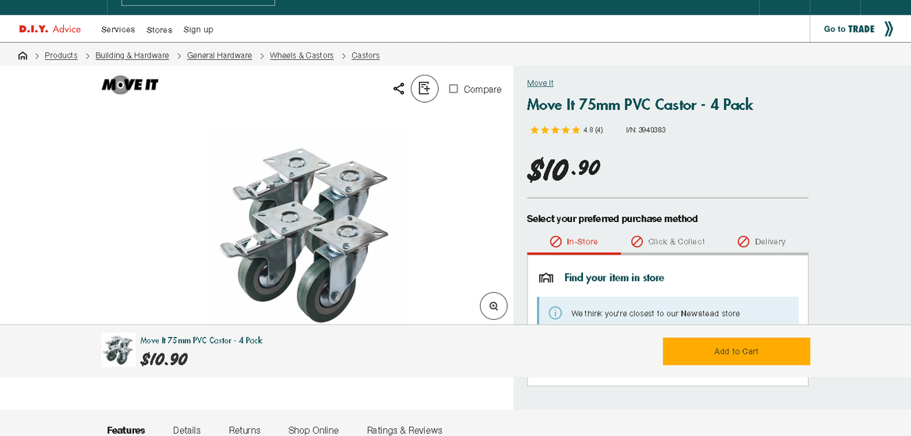Switch to the Ratings & Reviews tab
This screenshot has height=436, width=911.
pyautogui.click(x=404, y=431)
